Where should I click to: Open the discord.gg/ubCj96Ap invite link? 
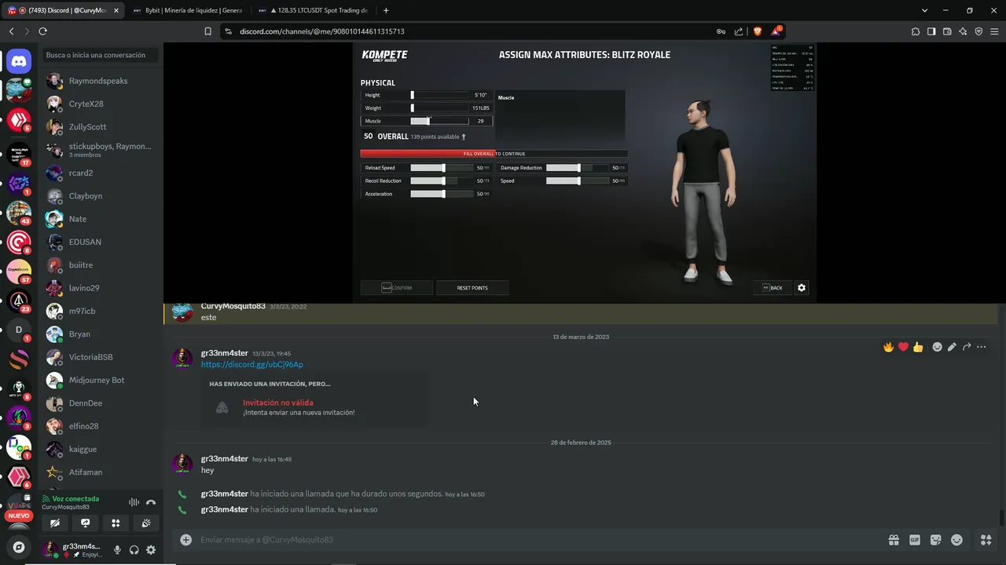pos(251,364)
